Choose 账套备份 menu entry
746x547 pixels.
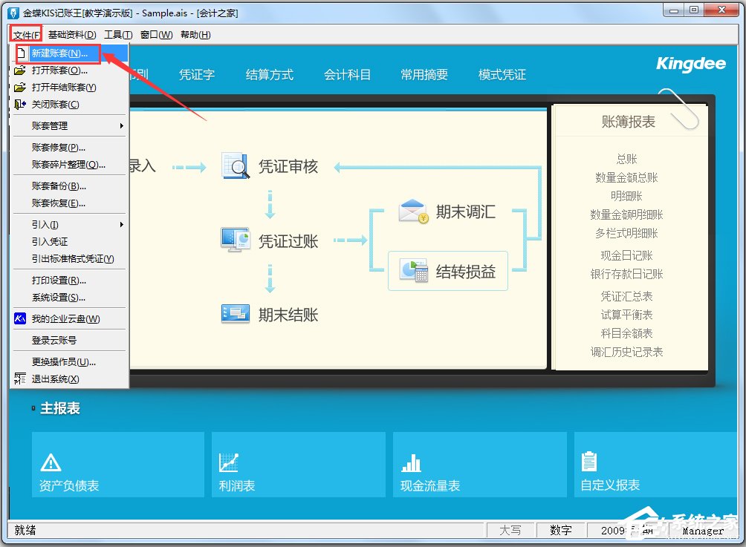(x=59, y=186)
